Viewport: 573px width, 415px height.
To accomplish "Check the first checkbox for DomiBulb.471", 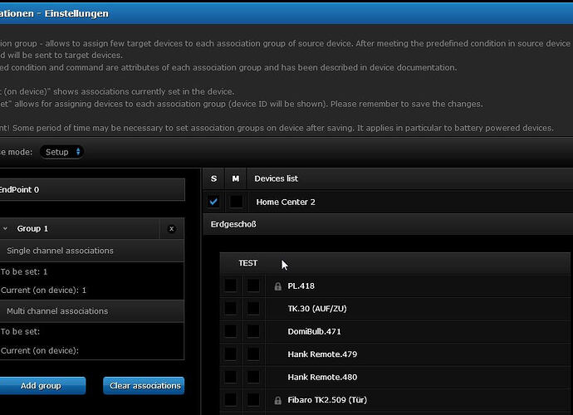I will (x=230, y=332).
